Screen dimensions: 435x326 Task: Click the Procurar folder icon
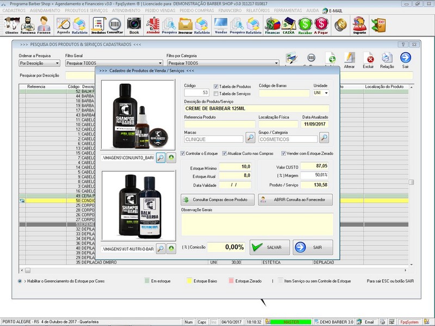coord(185,26)
